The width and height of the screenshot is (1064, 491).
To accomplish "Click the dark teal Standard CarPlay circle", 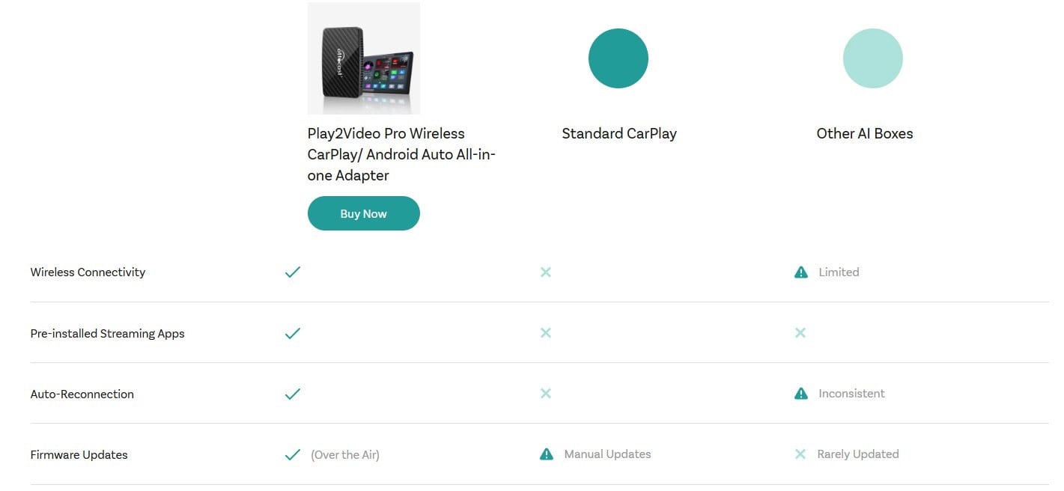I will pos(618,58).
